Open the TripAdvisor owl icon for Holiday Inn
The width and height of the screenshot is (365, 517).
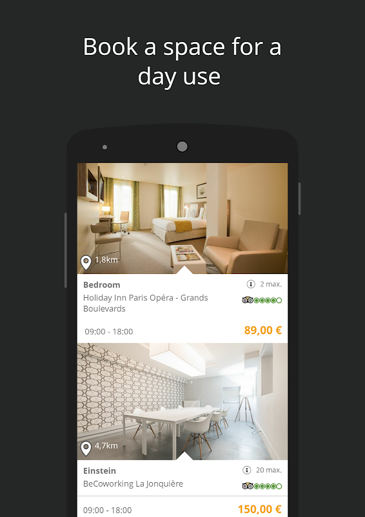point(248,300)
